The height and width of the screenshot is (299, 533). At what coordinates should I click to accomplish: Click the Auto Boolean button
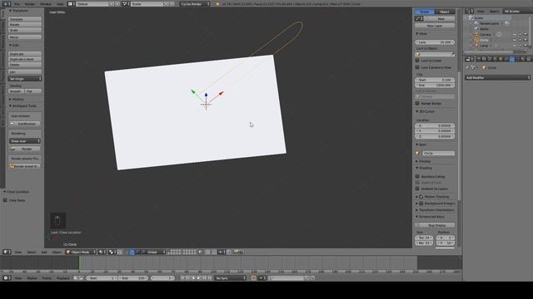25,124
